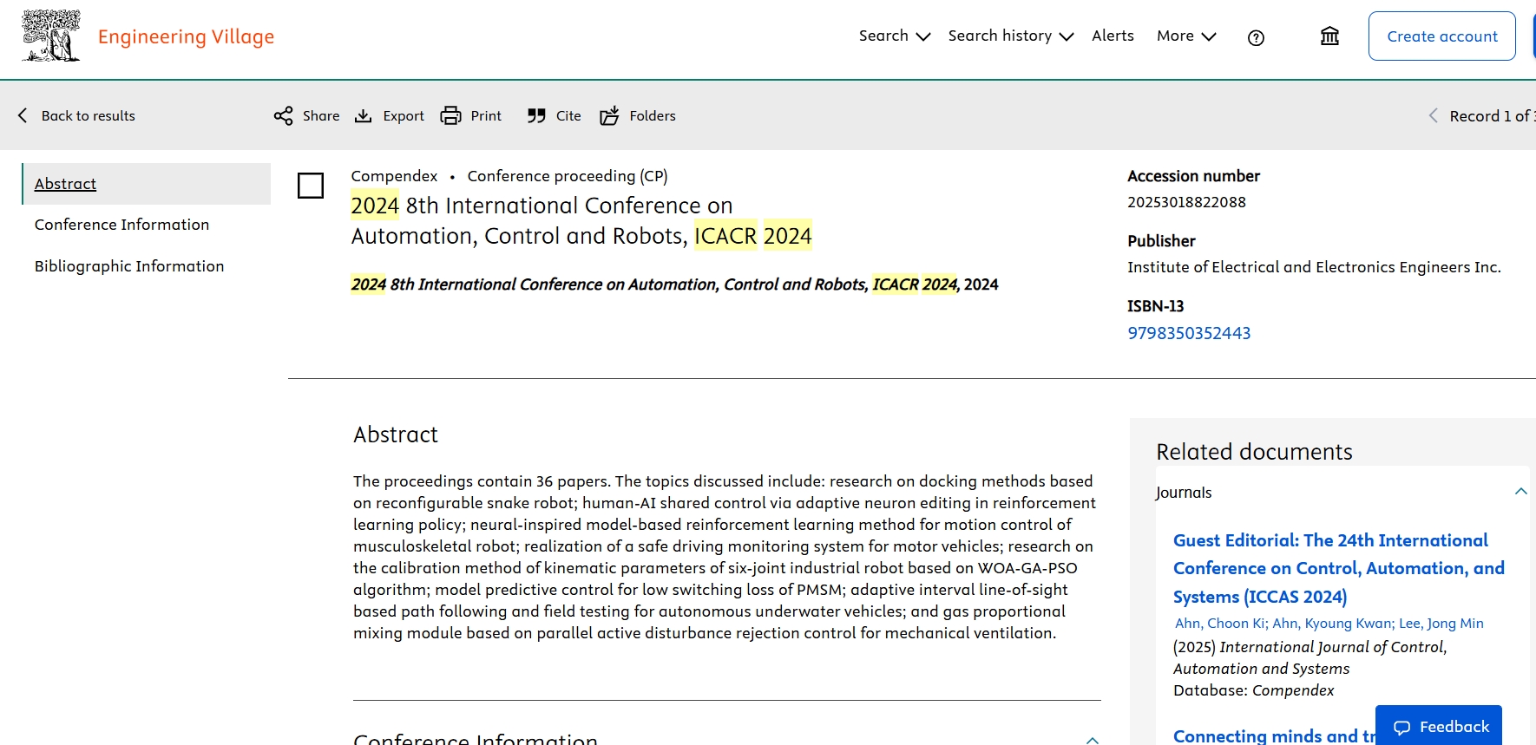
Task: Click the Share icon
Action: point(283,116)
